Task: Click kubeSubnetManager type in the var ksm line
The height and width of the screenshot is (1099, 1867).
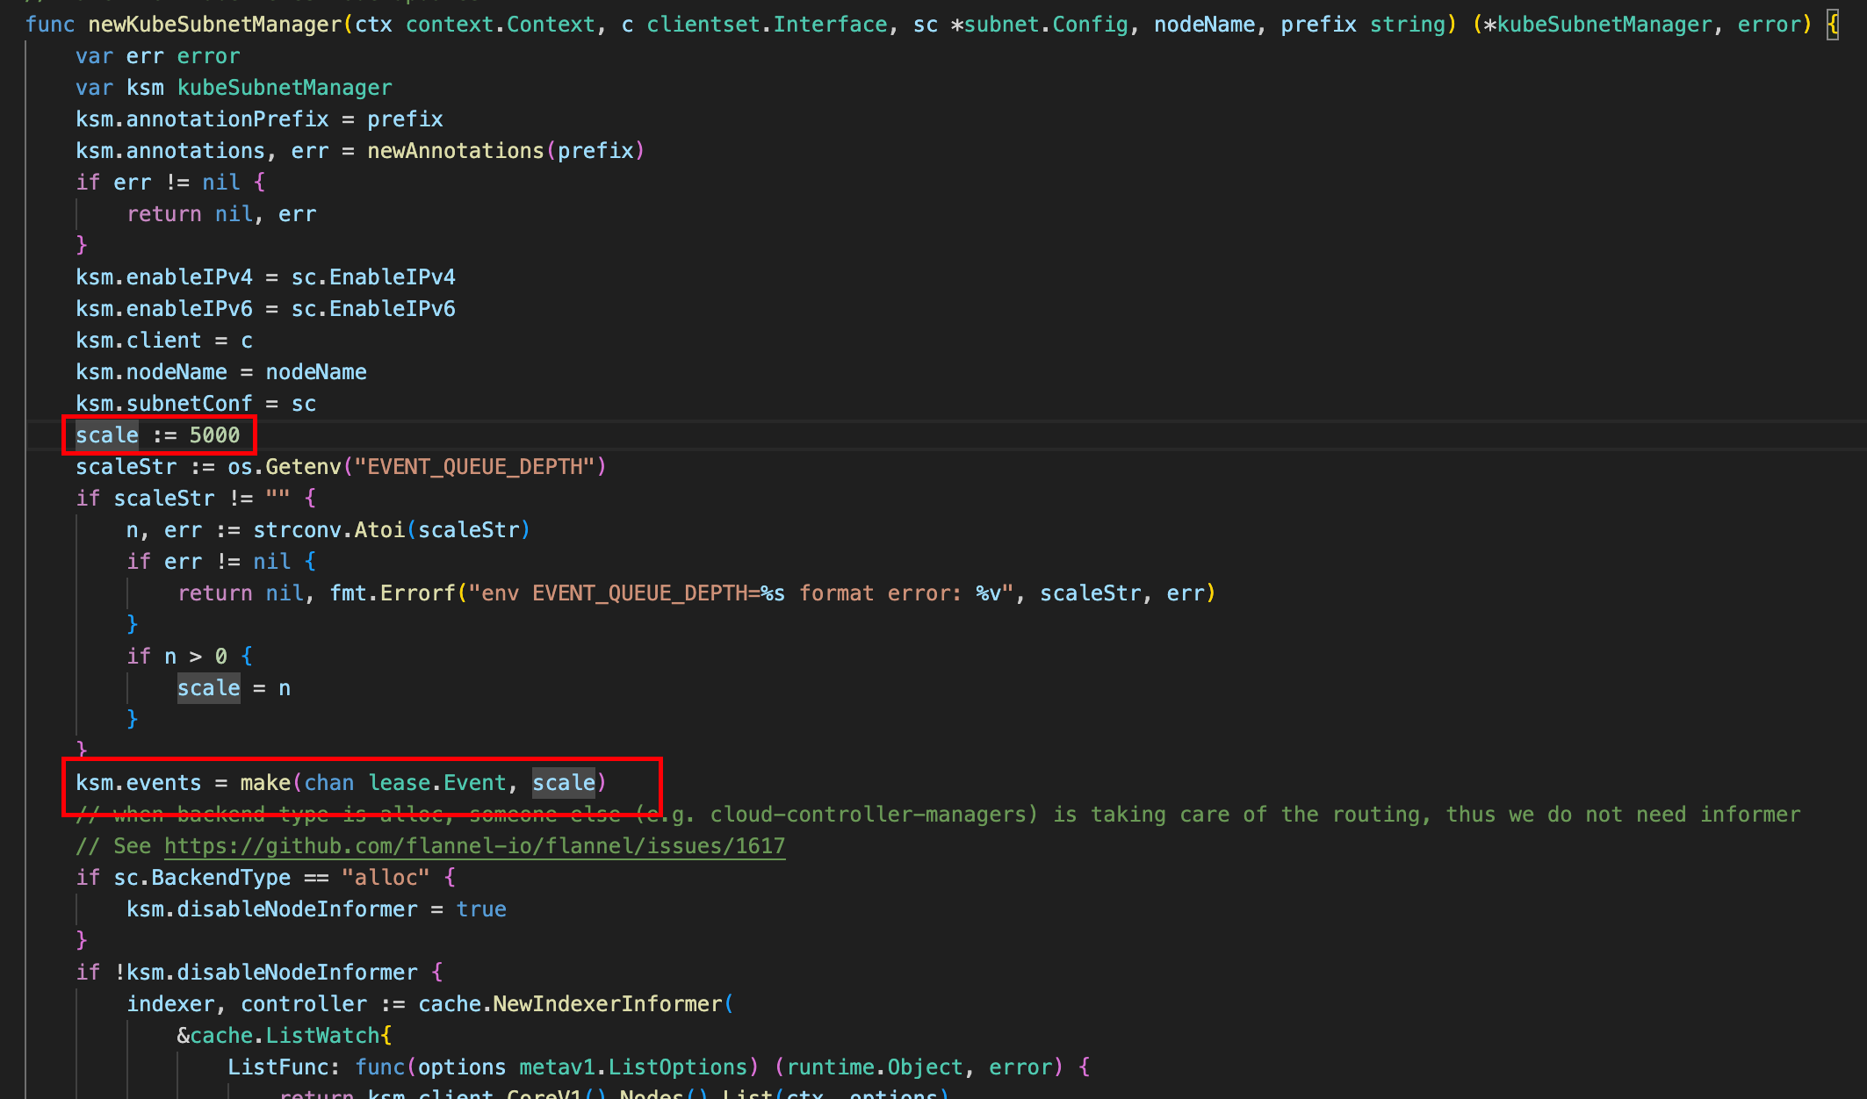Action: pyautogui.click(x=285, y=88)
